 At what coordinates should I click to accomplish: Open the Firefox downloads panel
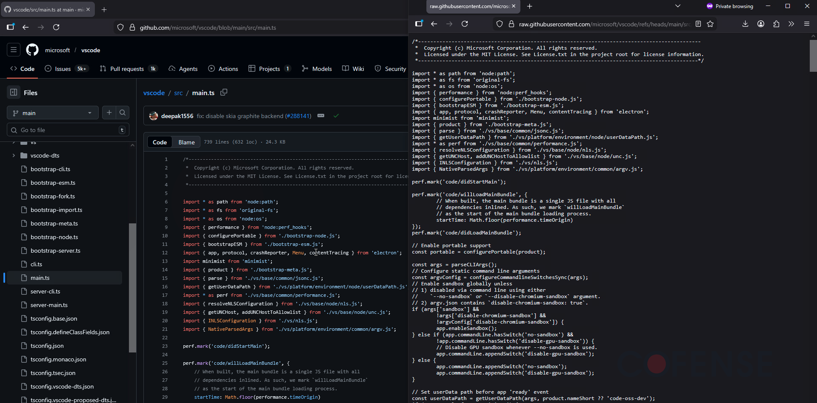745,24
